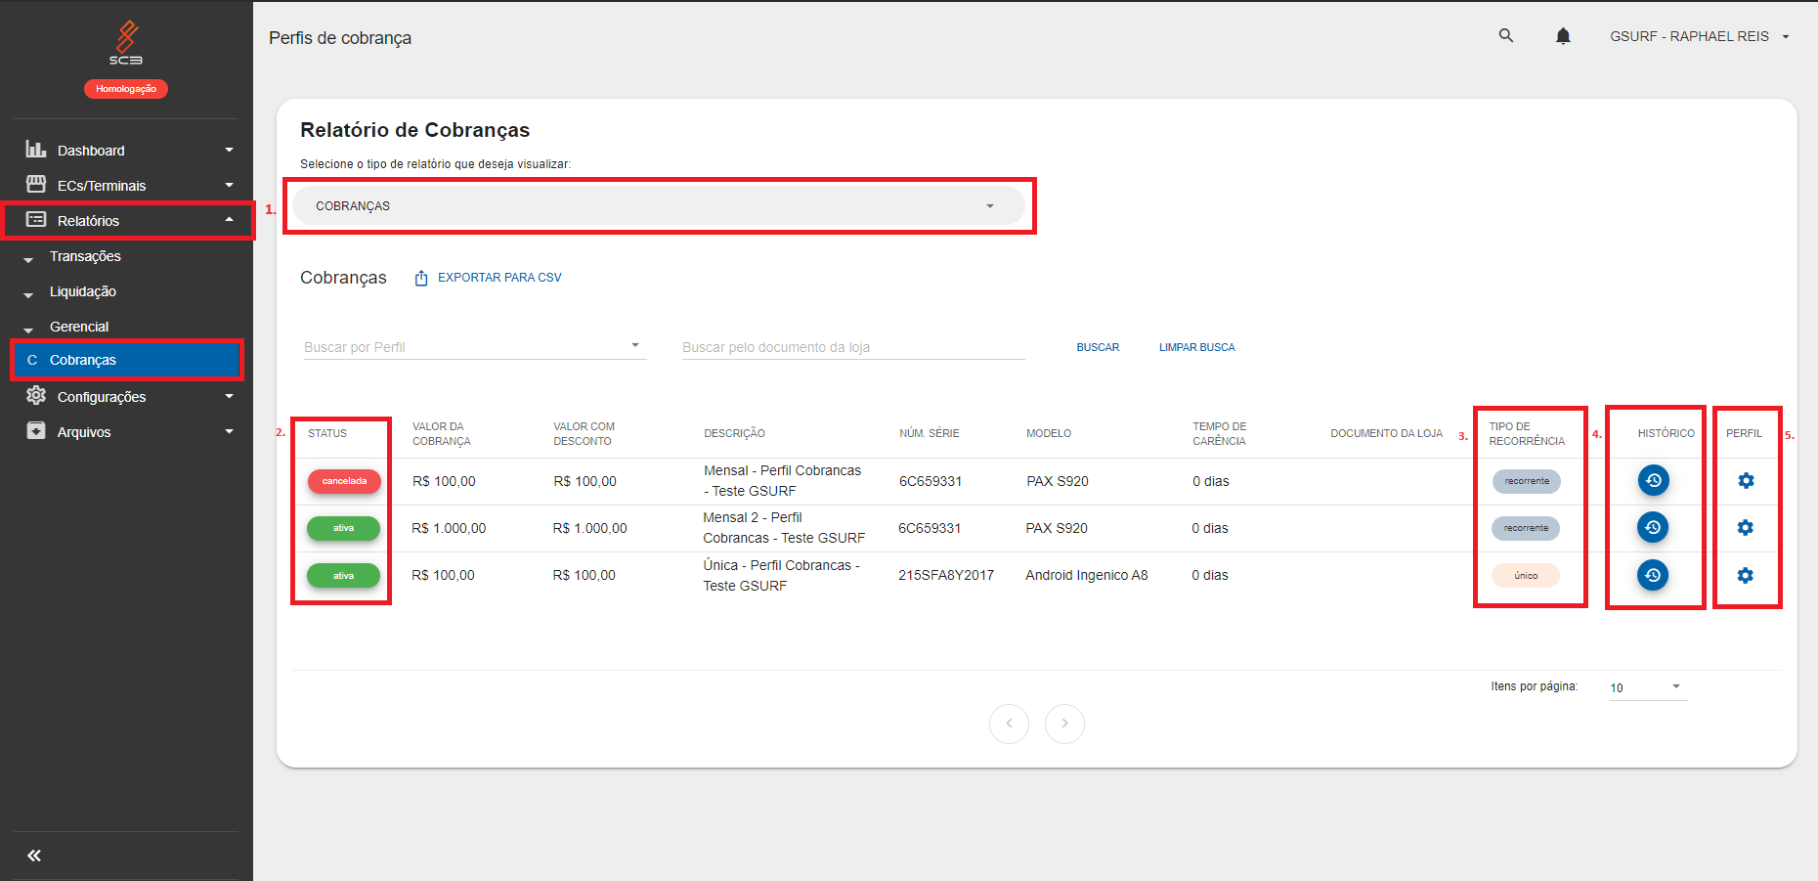
Task: Expand the Dashboard sidebar menu
Action: pyautogui.click(x=129, y=151)
